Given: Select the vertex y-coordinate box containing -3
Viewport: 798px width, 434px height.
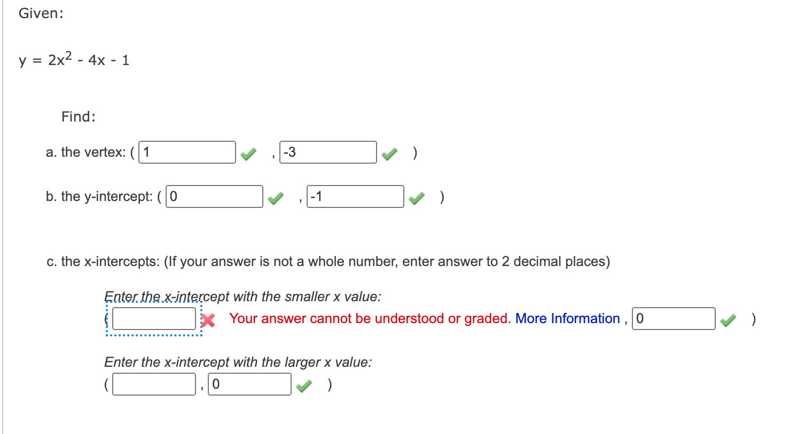Looking at the screenshot, I should [x=327, y=152].
